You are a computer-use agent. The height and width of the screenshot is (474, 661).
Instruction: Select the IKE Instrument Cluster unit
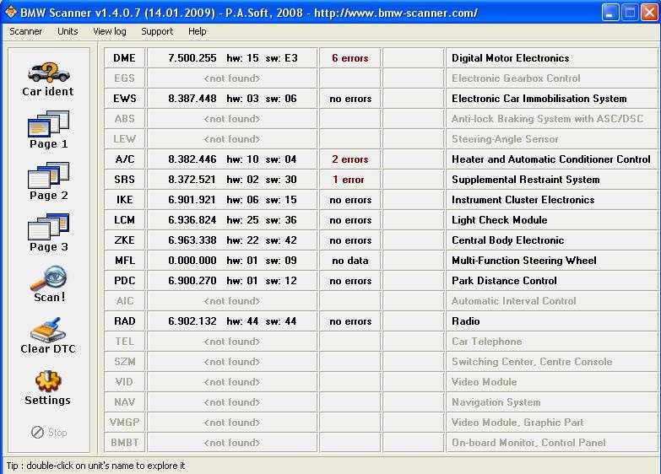click(x=125, y=200)
